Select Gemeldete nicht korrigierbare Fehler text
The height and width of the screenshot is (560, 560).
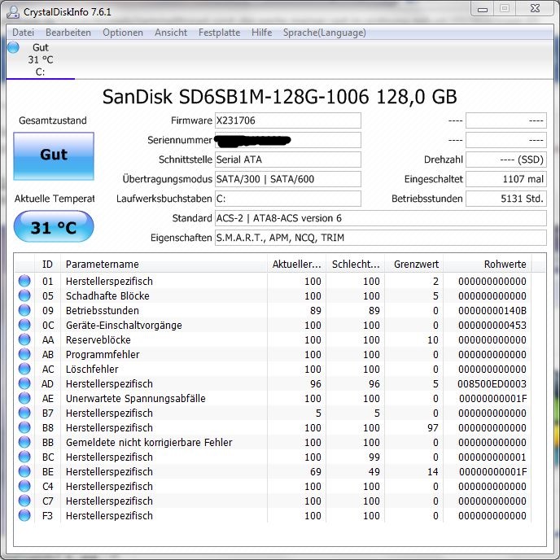point(149,442)
